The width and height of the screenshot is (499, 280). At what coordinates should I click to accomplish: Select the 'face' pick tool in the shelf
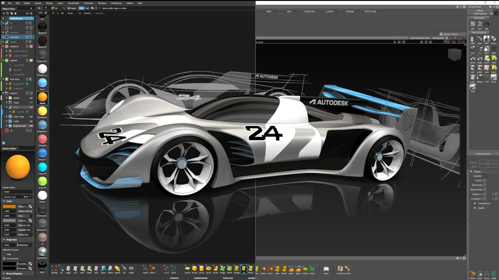point(82,268)
